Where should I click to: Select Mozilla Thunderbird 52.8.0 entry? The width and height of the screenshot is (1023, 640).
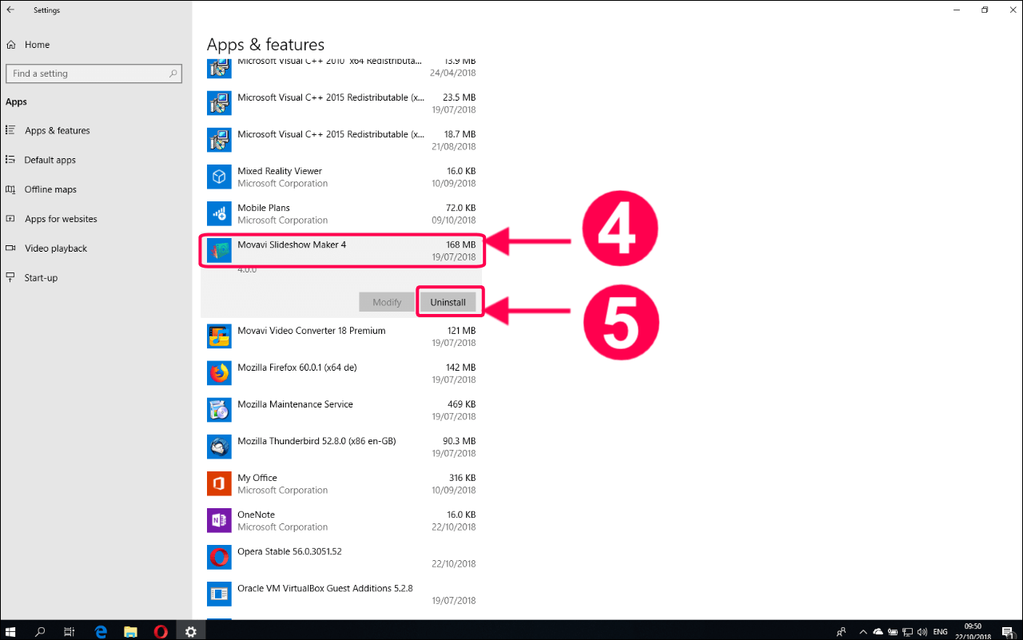pyautogui.click(x=341, y=447)
